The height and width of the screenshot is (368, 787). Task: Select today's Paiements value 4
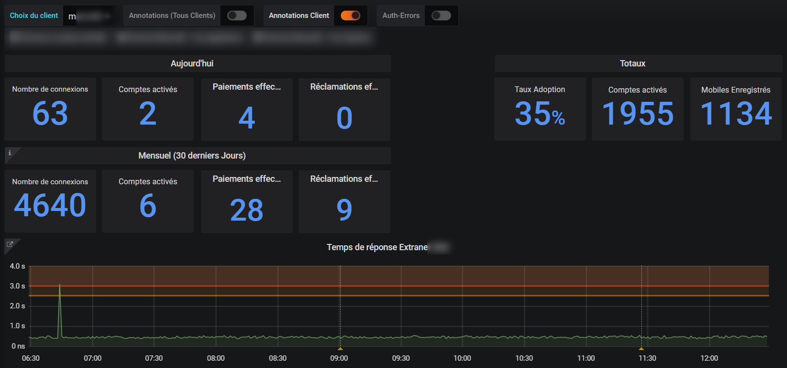(x=247, y=118)
